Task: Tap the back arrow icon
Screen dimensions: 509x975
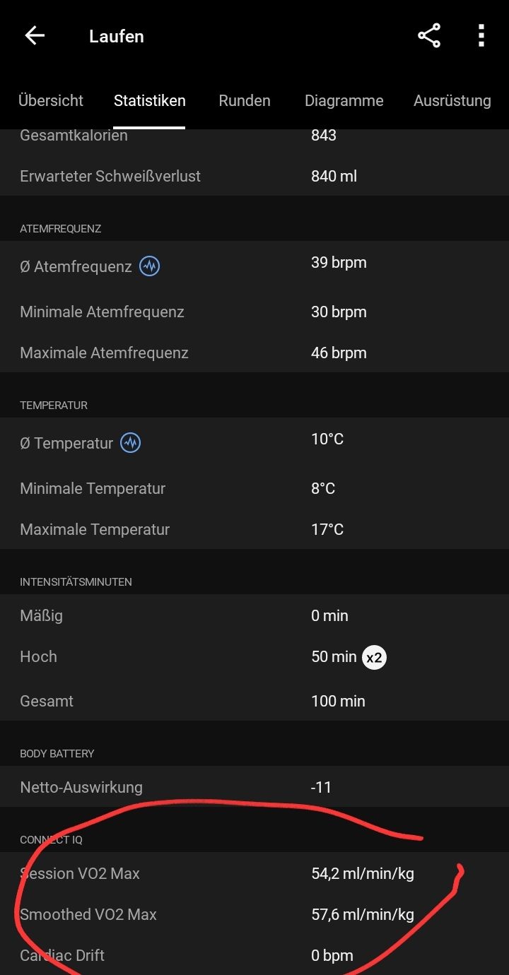Action: [35, 36]
